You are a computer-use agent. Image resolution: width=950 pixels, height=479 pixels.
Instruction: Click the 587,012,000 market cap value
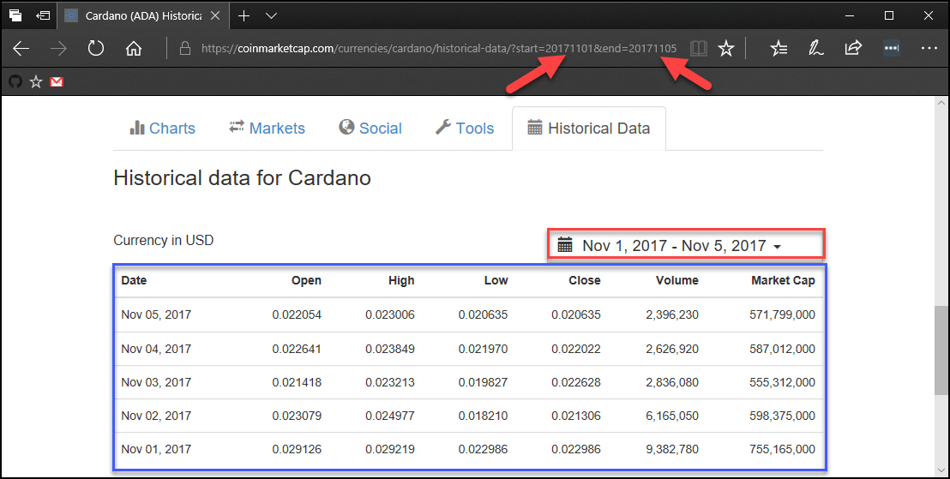click(x=782, y=349)
